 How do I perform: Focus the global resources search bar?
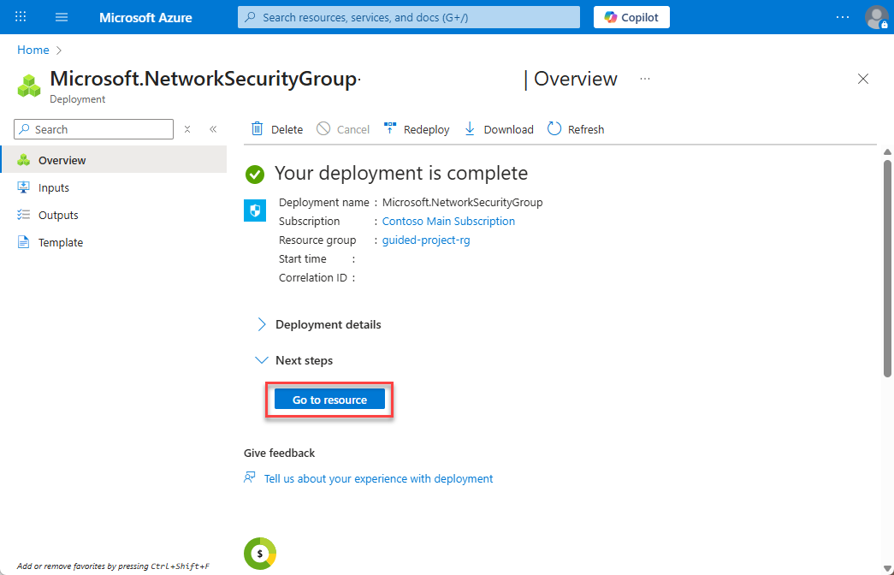tap(409, 17)
